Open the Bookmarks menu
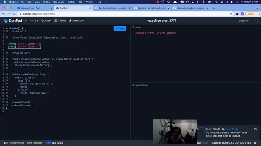261x146 pixels. tap(59, 2)
